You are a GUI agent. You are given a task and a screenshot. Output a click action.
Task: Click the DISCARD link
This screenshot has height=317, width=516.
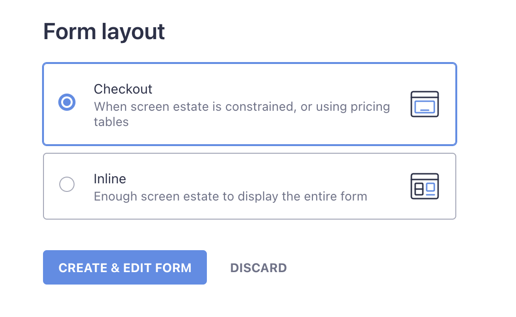pos(258,267)
